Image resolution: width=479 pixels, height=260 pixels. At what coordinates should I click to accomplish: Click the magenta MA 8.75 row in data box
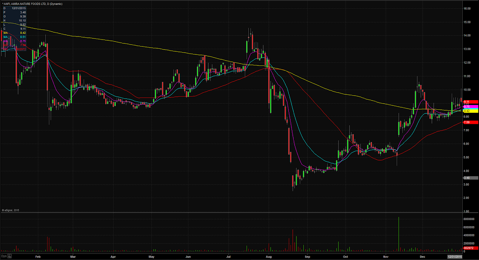(x=15, y=41)
